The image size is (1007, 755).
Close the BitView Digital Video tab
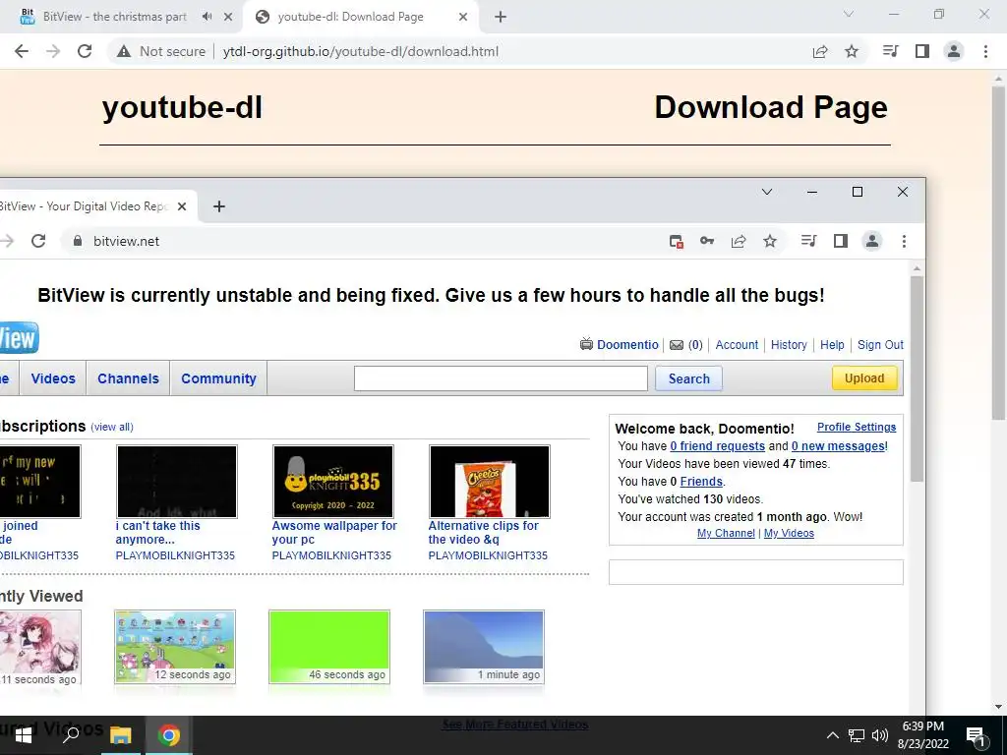(x=182, y=206)
